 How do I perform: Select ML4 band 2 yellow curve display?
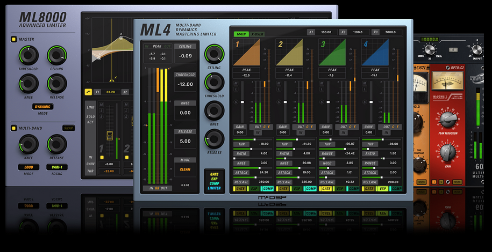(289, 52)
